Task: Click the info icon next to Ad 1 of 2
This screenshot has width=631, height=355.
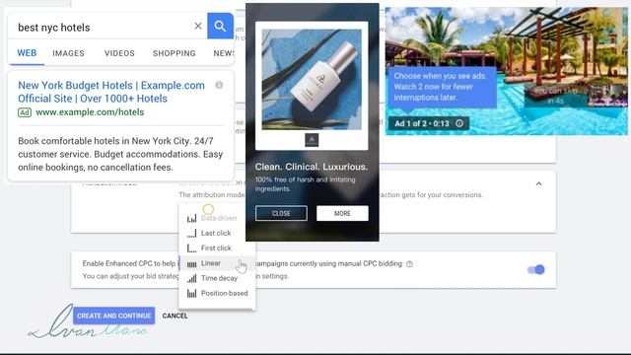Action: [x=459, y=123]
